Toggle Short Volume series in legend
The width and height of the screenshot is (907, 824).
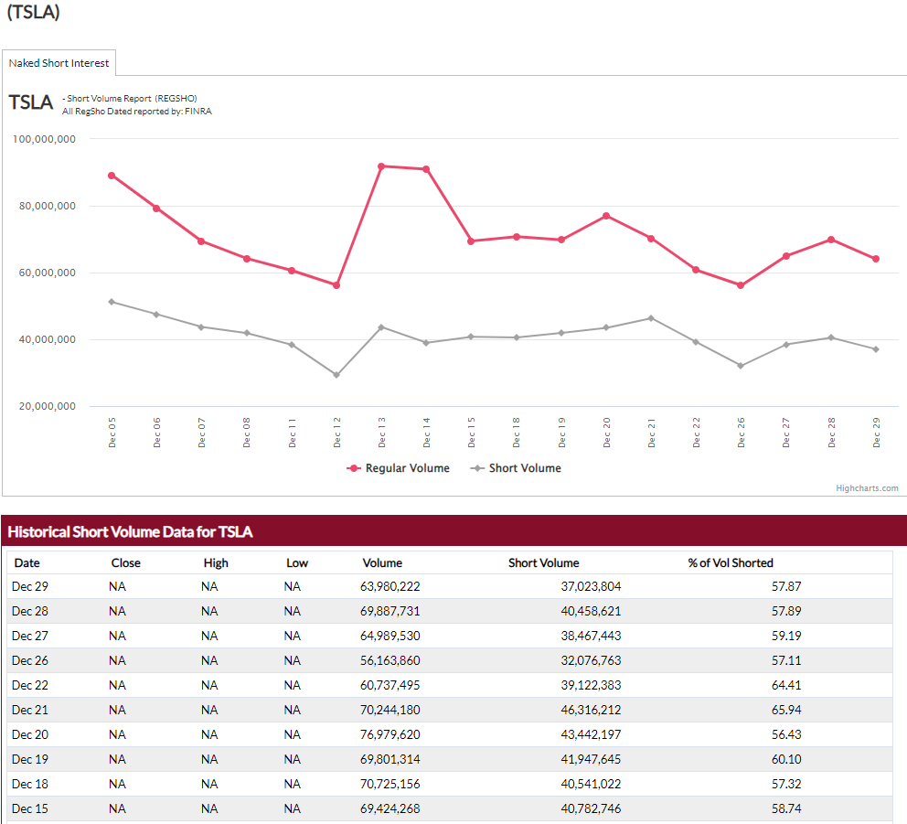point(516,468)
